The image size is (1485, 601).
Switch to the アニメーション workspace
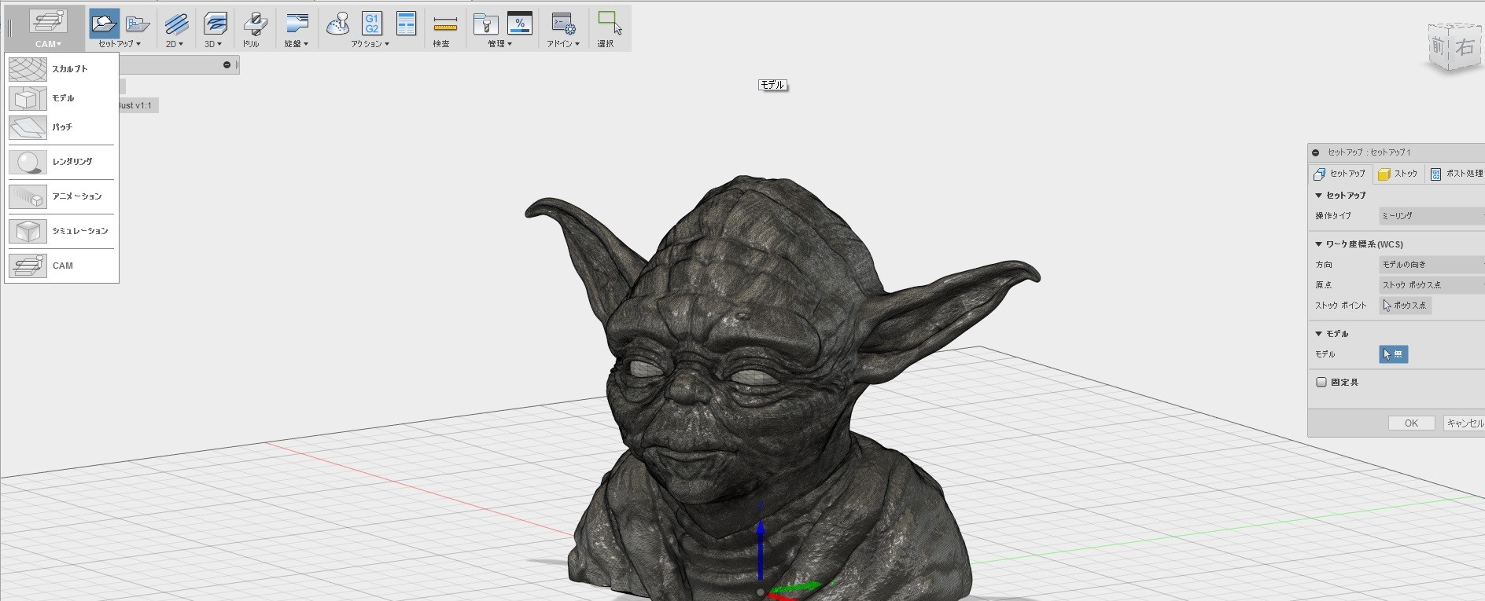[x=61, y=196]
